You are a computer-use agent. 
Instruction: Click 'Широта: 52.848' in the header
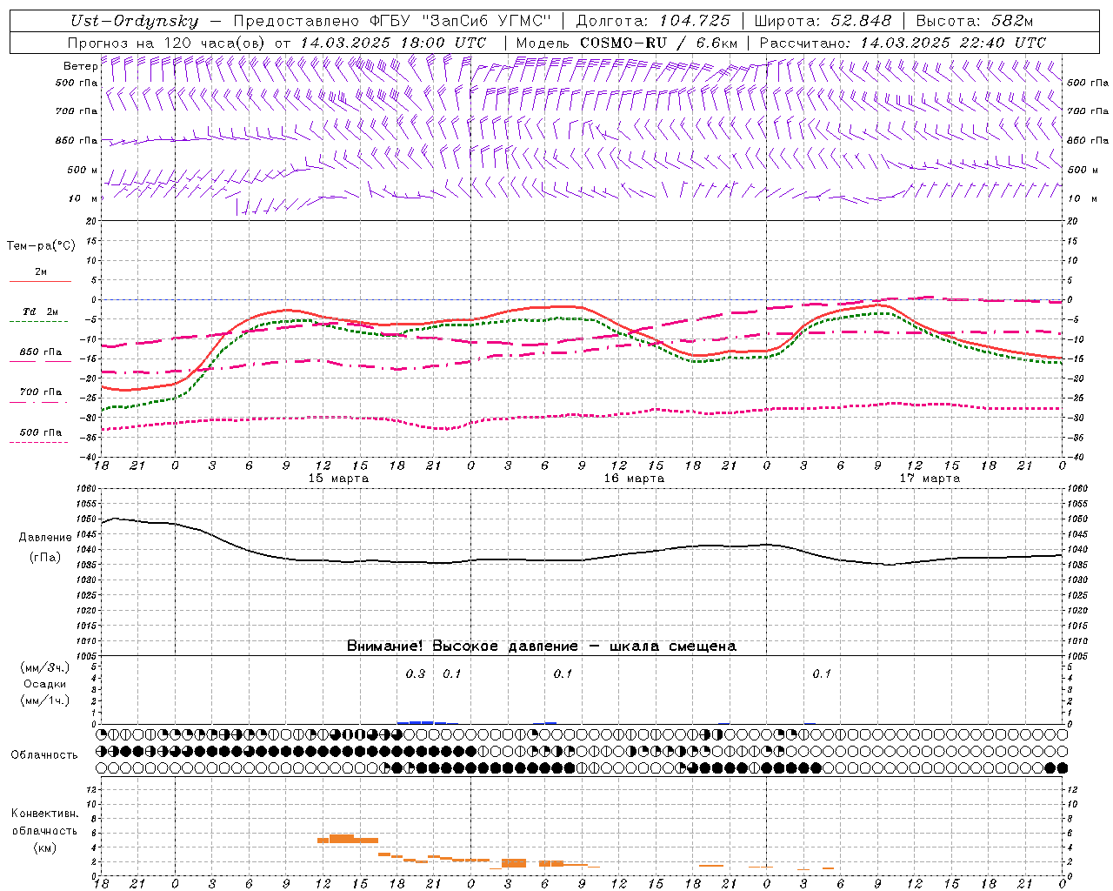point(823,21)
